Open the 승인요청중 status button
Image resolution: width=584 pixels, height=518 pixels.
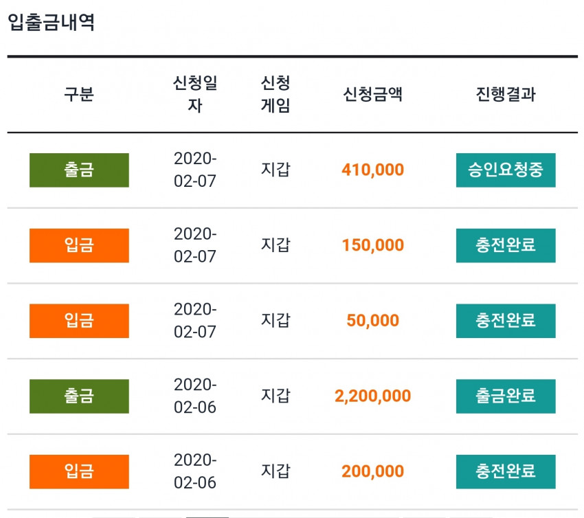click(x=506, y=170)
